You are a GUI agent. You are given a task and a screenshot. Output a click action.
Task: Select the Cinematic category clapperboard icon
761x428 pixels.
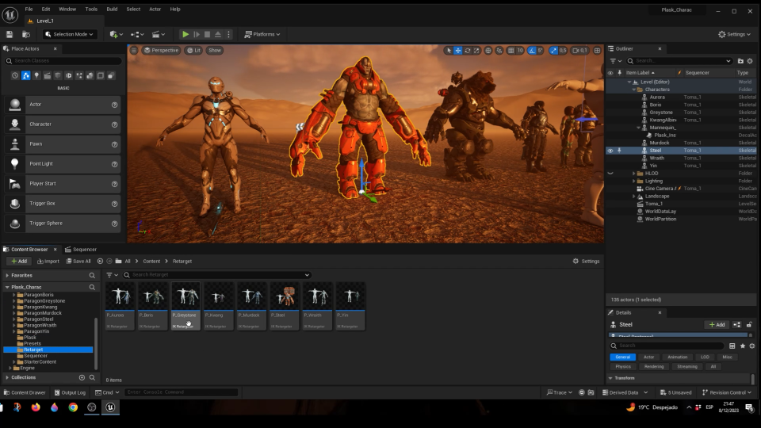point(47,76)
